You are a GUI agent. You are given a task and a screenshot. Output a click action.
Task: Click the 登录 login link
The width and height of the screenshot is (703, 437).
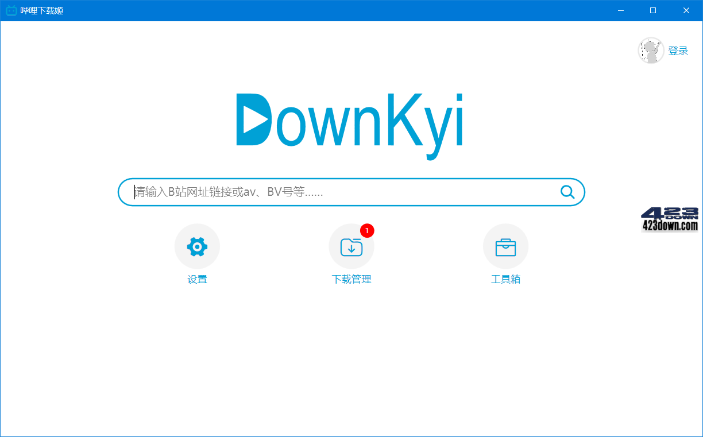[x=679, y=51]
